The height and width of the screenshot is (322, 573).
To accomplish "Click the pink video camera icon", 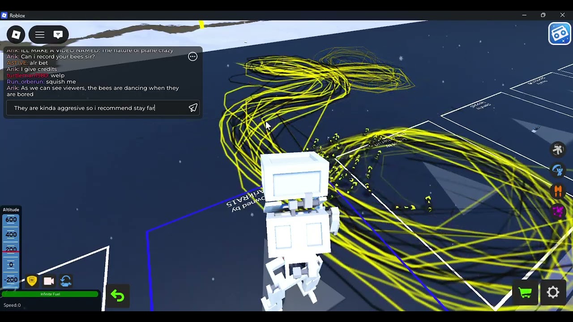I will pos(49,281).
